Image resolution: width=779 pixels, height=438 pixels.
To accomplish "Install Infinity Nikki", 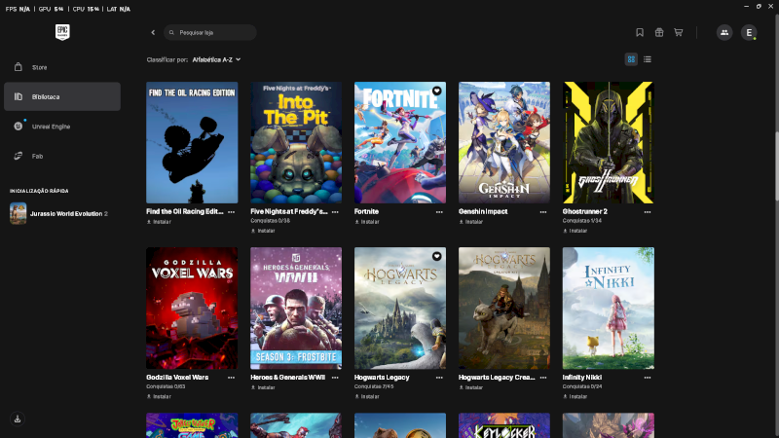I will pyautogui.click(x=575, y=397).
